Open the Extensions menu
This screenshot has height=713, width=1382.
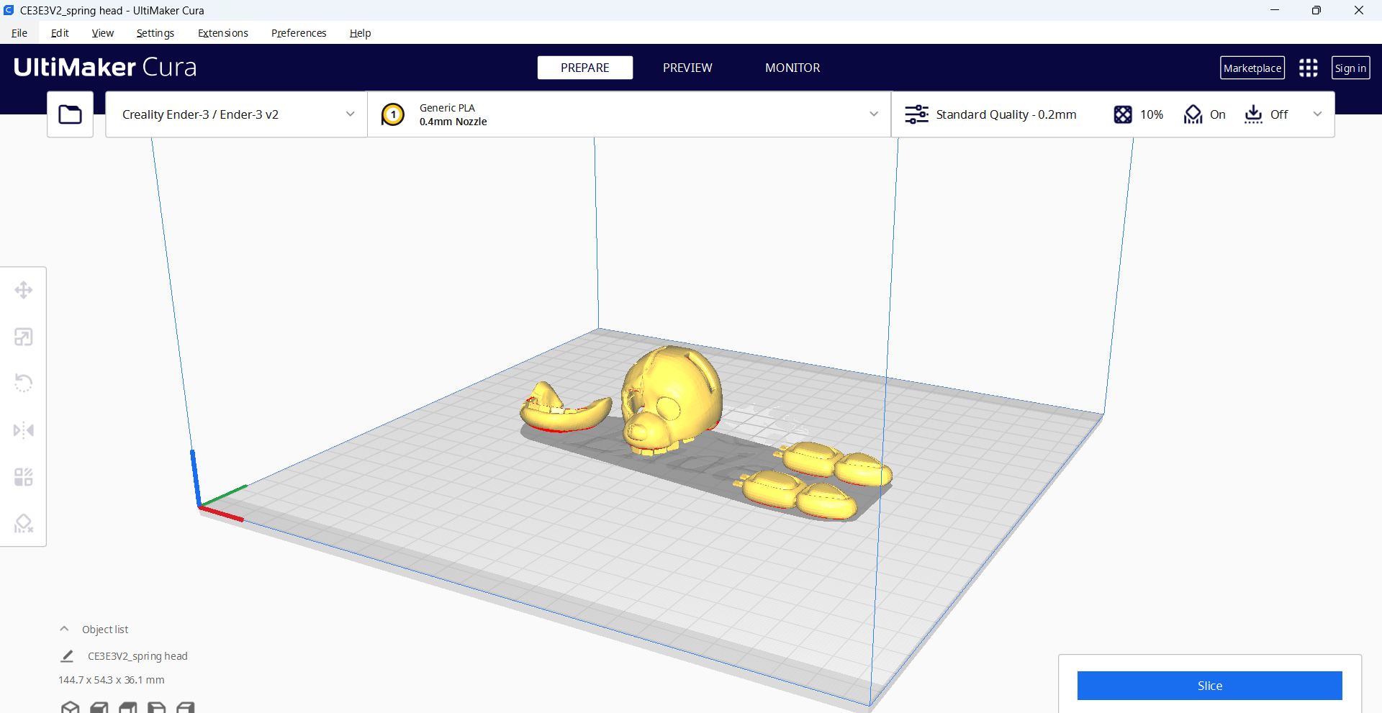click(223, 33)
